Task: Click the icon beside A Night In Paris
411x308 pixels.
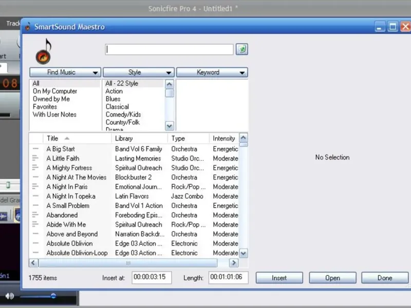Action: point(35,186)
